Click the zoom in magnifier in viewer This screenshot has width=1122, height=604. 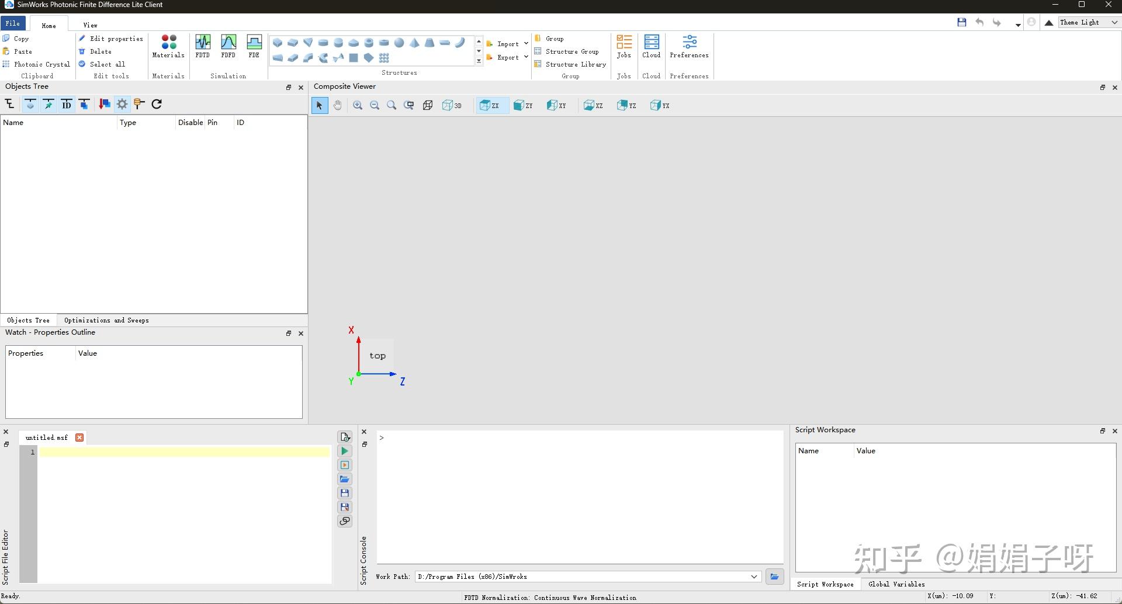click(x=358, y=105)
